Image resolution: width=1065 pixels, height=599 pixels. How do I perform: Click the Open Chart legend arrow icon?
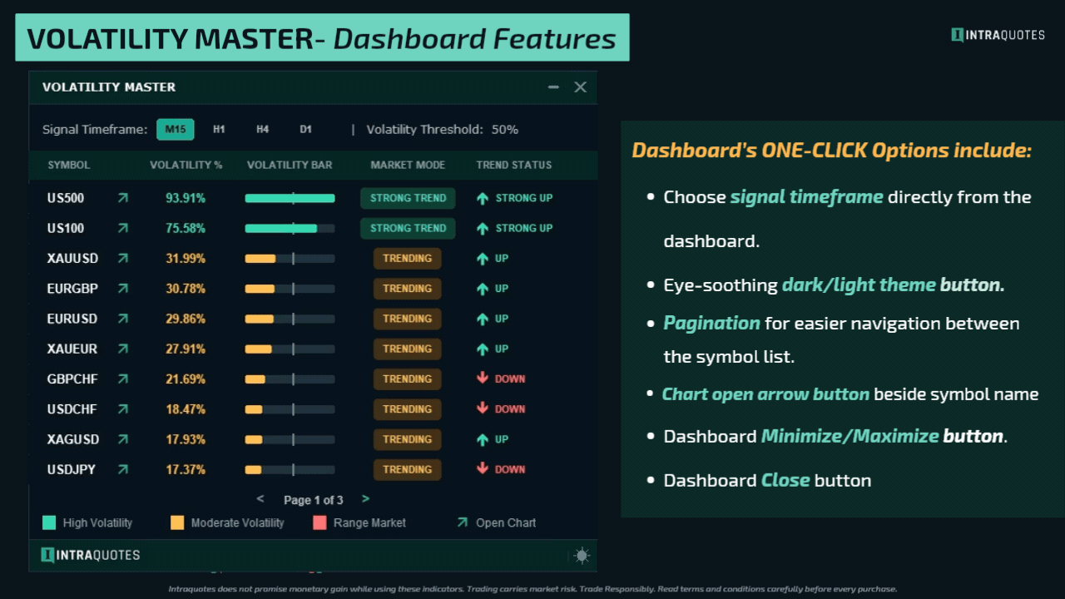462,522
